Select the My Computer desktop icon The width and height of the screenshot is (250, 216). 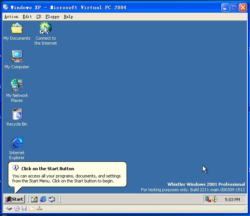click(17, 60)
